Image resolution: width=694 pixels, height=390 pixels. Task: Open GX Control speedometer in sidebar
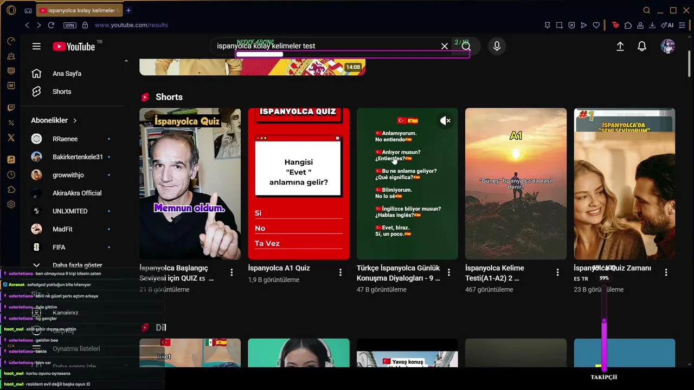tap(11, 41)
